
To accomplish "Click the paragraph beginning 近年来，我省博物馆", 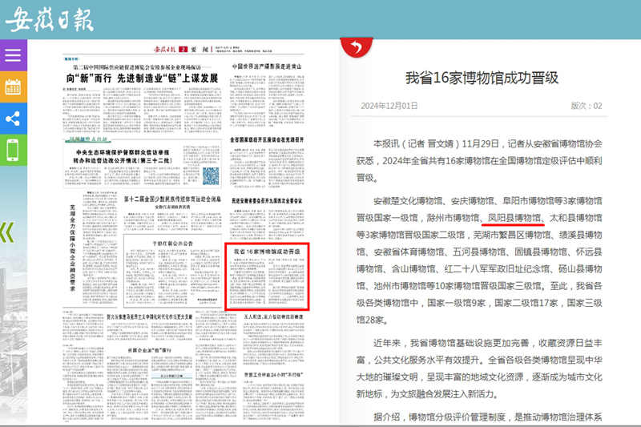I will point(479,369).
